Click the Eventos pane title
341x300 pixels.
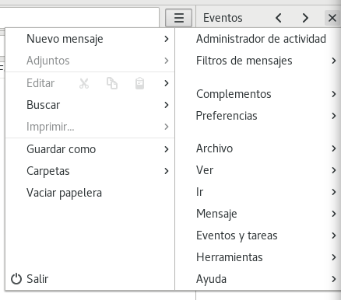(223, 18)
